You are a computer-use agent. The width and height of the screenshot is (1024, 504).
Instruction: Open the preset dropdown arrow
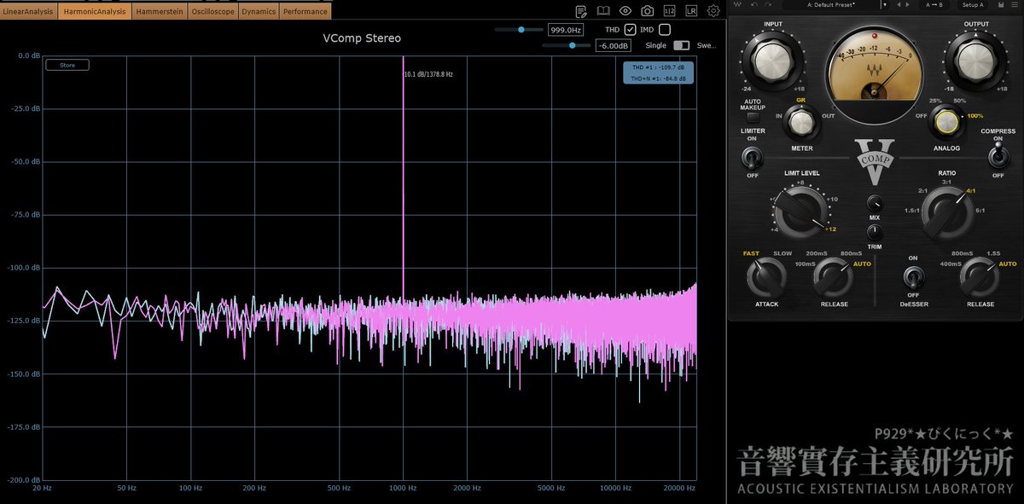885,4
